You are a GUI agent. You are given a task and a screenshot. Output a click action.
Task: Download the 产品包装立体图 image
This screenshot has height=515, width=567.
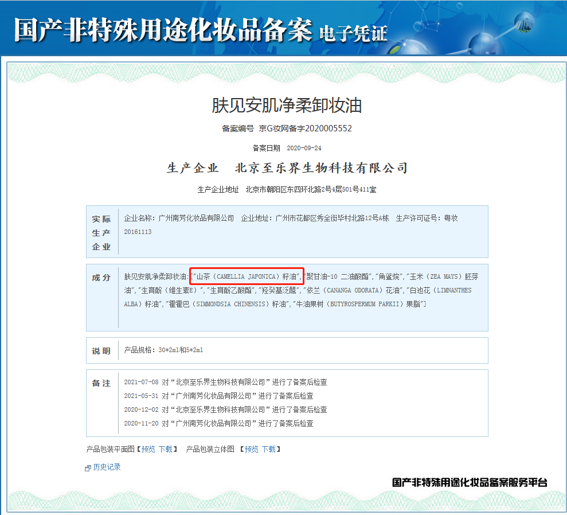[269, 449]
